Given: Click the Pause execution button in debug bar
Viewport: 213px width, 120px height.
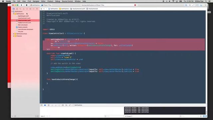Looking at the screenshot, I should pyautogui.click(x=49, y=105).
